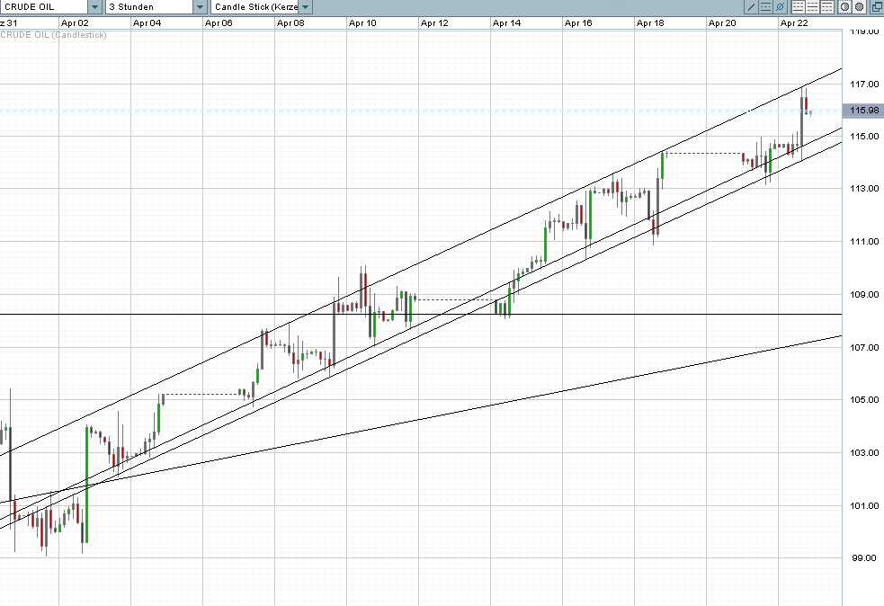Toggle the fully shaded octagon icon
Screen dimensions: 884x606
coord(859,7)
